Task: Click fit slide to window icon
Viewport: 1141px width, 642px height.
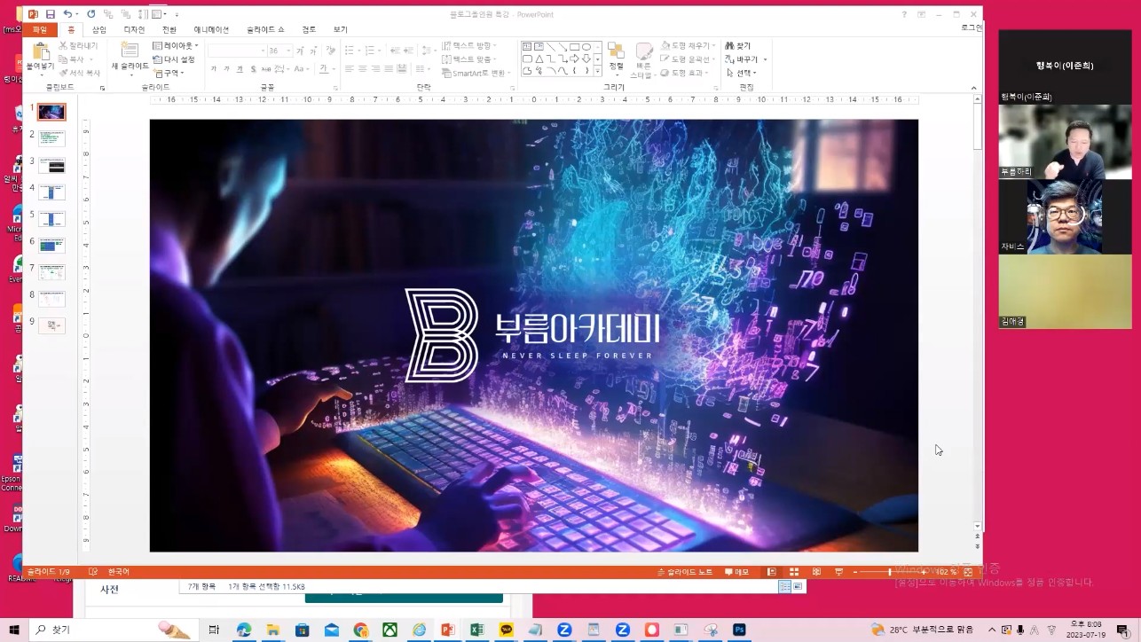Action: [x=968, y=572]
